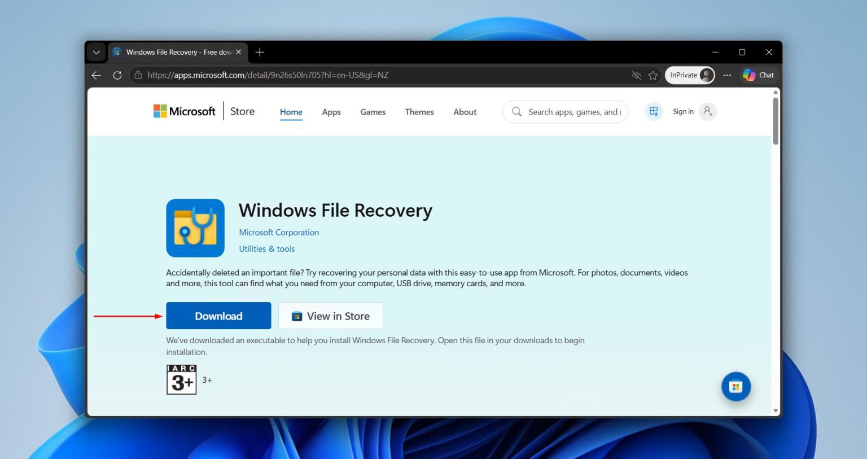Image resolution: width=867 pixels, height=459 pixels.
Task: Open the About tab
Action: tap(465, 112)
